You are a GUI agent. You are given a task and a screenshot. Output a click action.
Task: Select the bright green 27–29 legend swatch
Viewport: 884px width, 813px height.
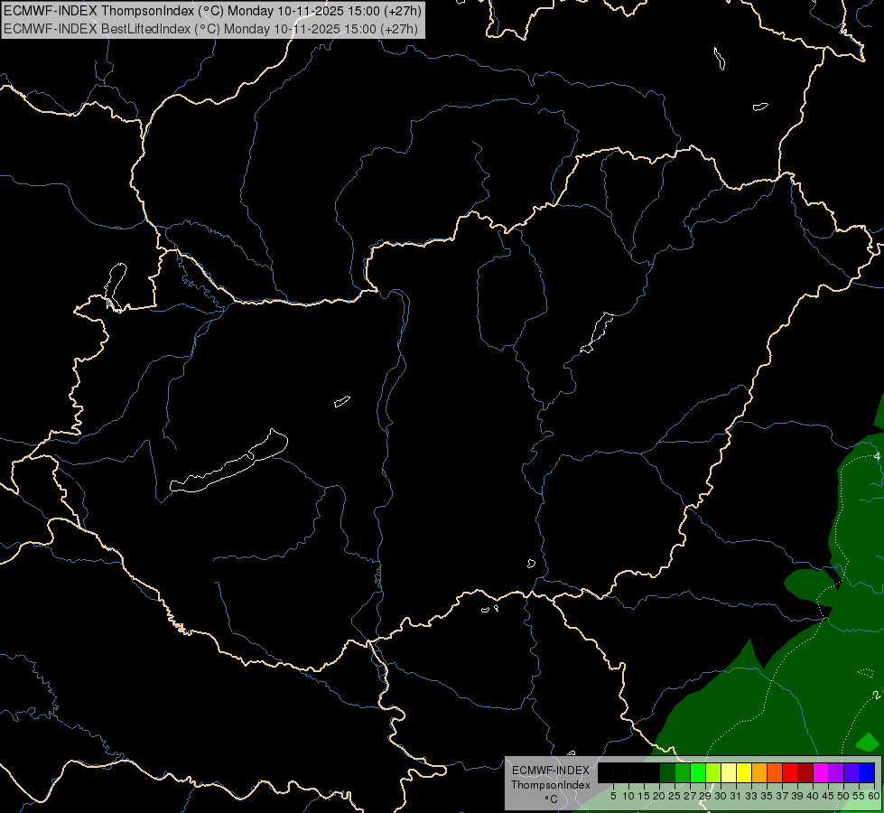pos(698,772)
